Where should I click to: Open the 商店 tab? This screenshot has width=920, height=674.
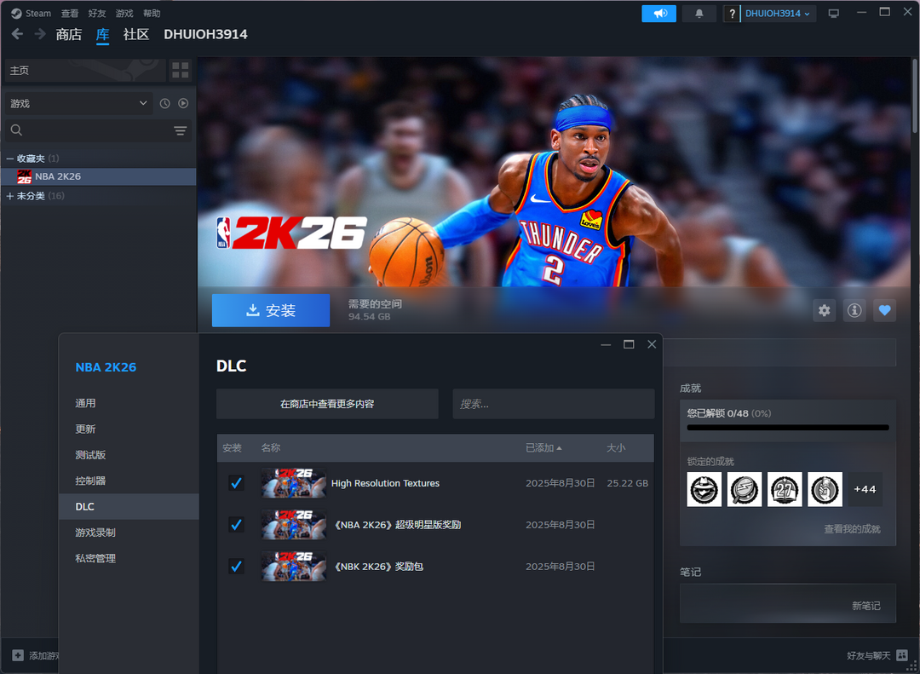click(68, 34)
